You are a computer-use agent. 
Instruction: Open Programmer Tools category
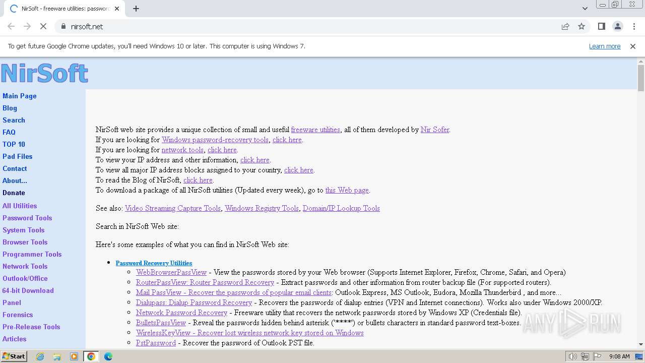32,254
